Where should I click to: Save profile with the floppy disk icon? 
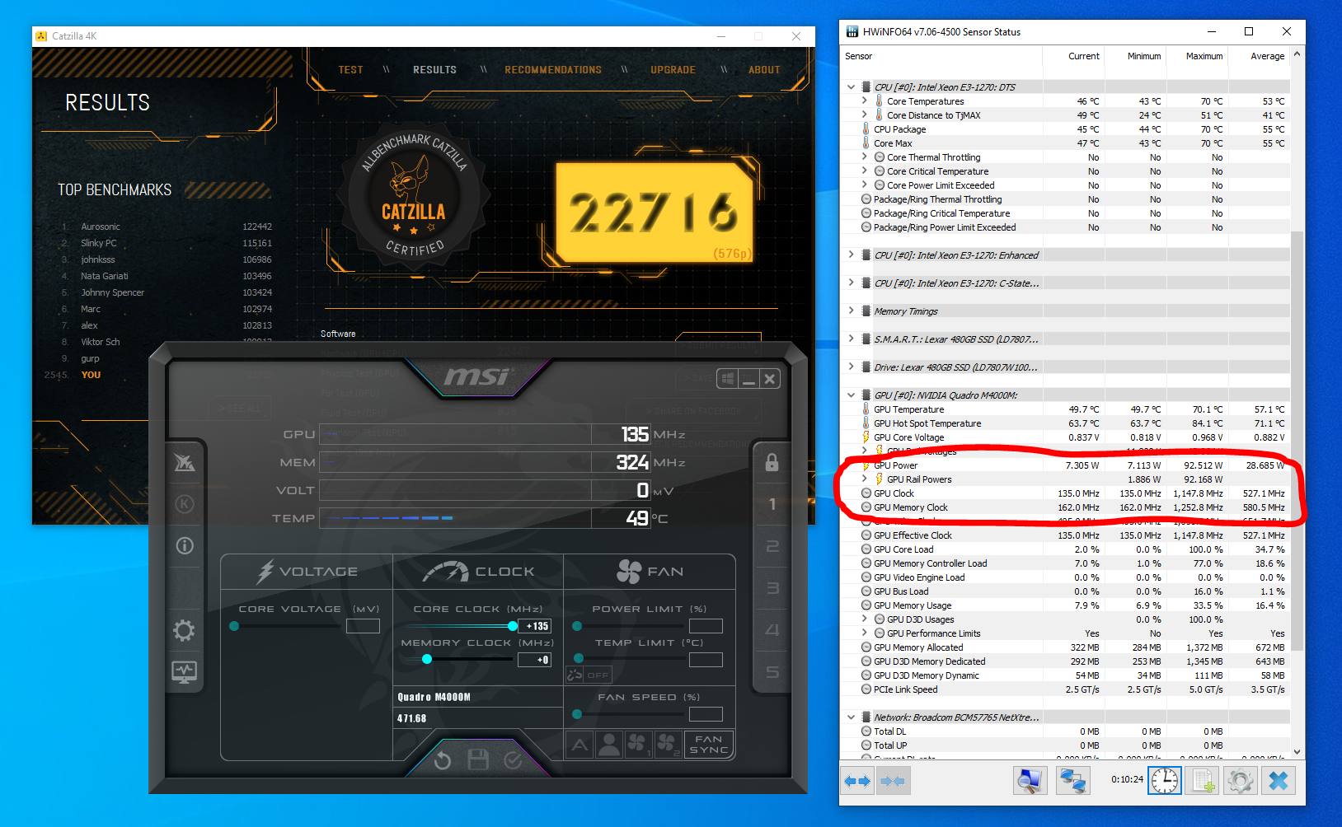click(x=478, y=759)
